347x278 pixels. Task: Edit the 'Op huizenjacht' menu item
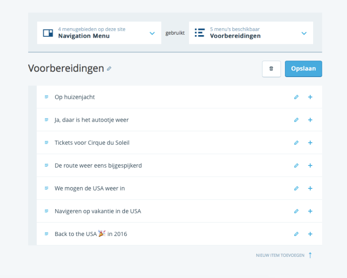pos(296,97)
